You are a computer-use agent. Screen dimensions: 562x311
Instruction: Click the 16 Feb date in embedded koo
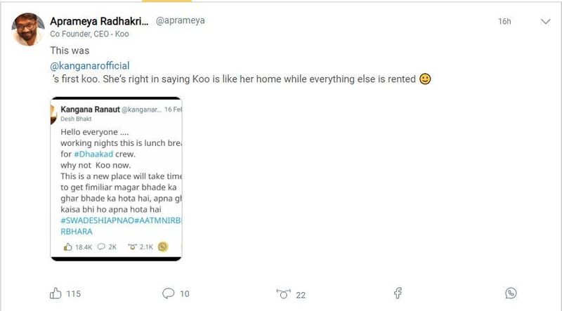(172, 110)
